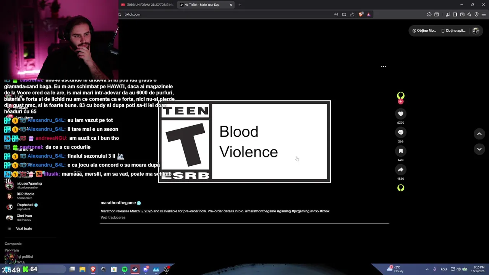Open Task View from the taskbar

click(72, 269)
